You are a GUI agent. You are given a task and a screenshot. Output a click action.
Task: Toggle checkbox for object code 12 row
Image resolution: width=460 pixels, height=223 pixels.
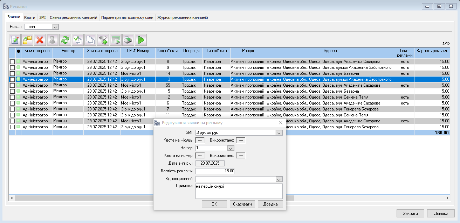click(x=12, y=97)
